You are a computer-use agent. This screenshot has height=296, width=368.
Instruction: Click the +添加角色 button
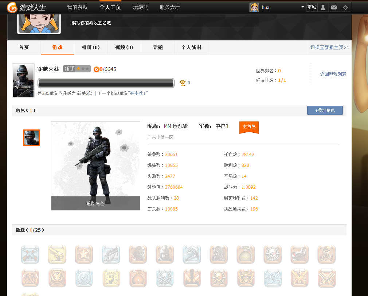pyautogui.click(x=325, y=110)
